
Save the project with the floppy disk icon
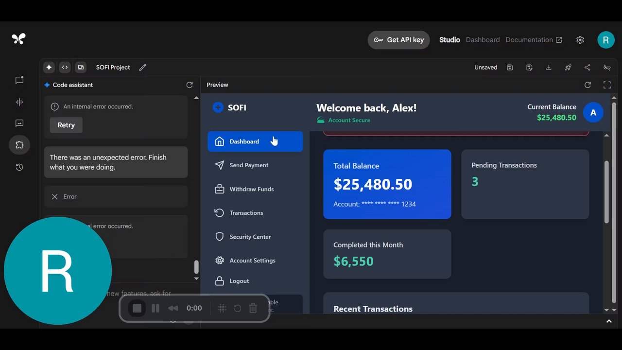click(x=510, y=68)
